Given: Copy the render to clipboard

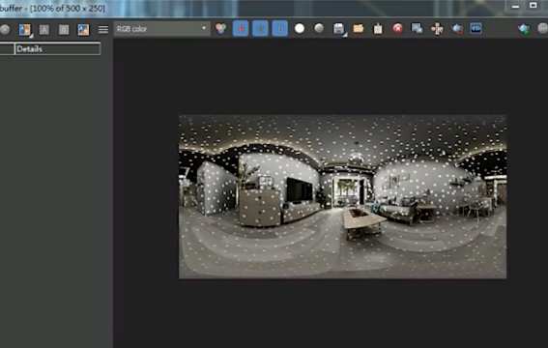Looking at the screenshot, I should pos(378,29).
